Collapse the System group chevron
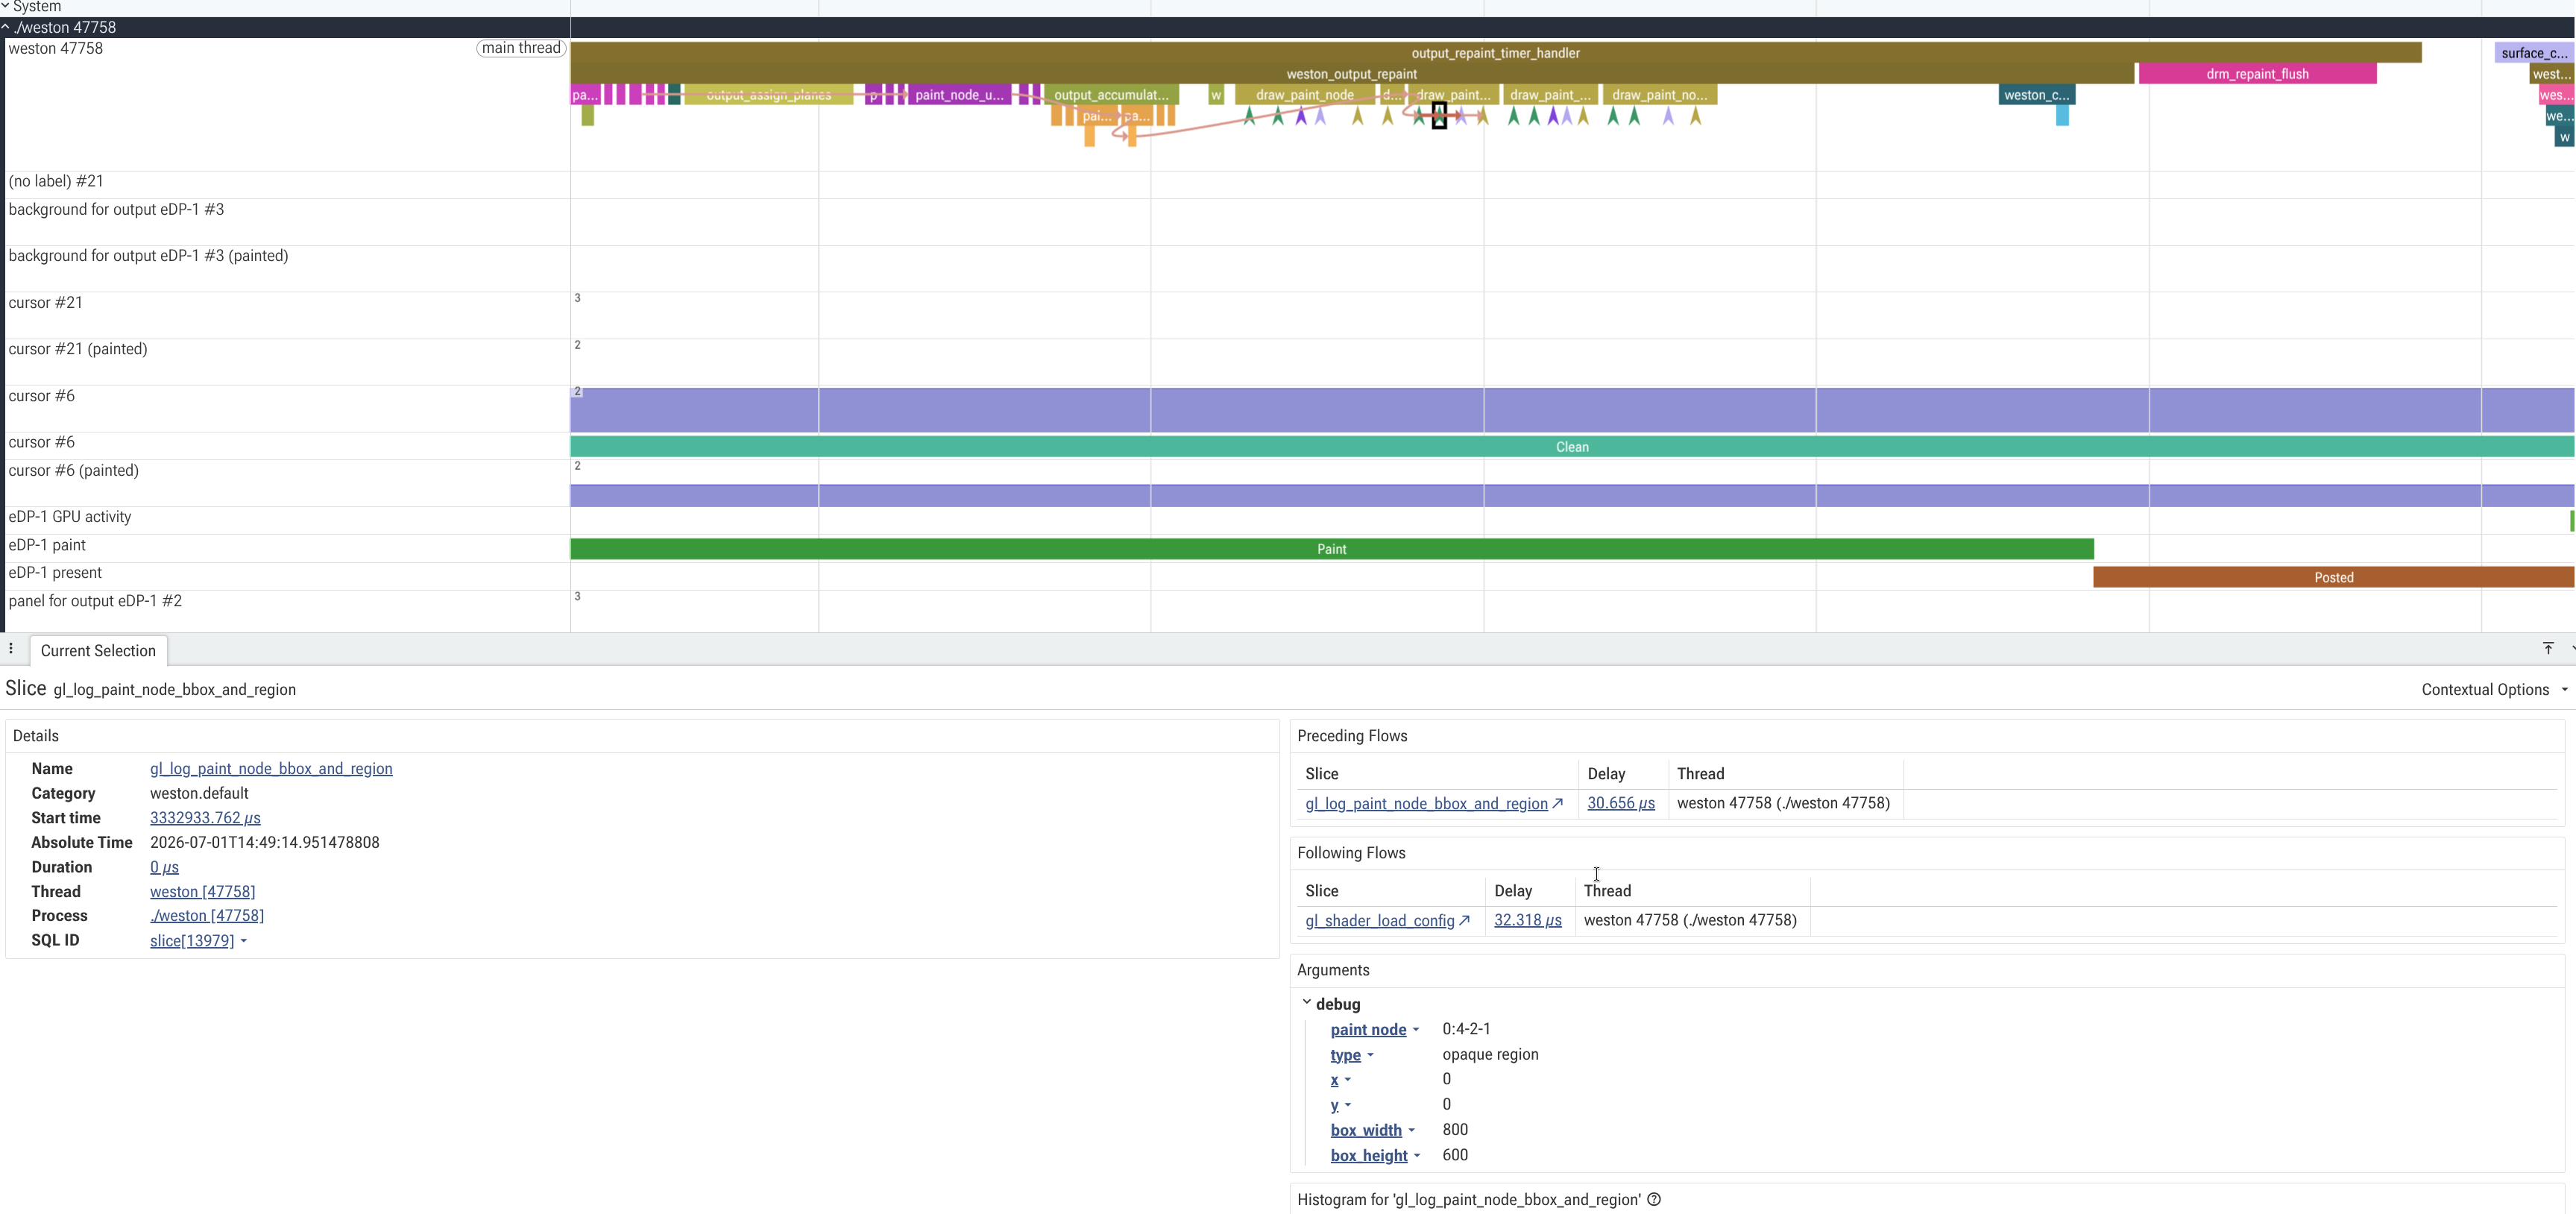The width and height of the screenshot is (2576, 1214). 5,7
